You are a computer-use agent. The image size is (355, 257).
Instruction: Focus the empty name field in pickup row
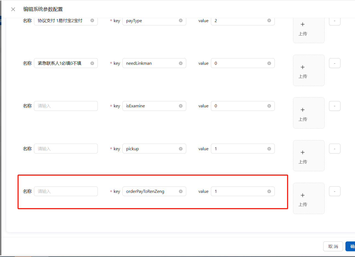pos(66,149)
